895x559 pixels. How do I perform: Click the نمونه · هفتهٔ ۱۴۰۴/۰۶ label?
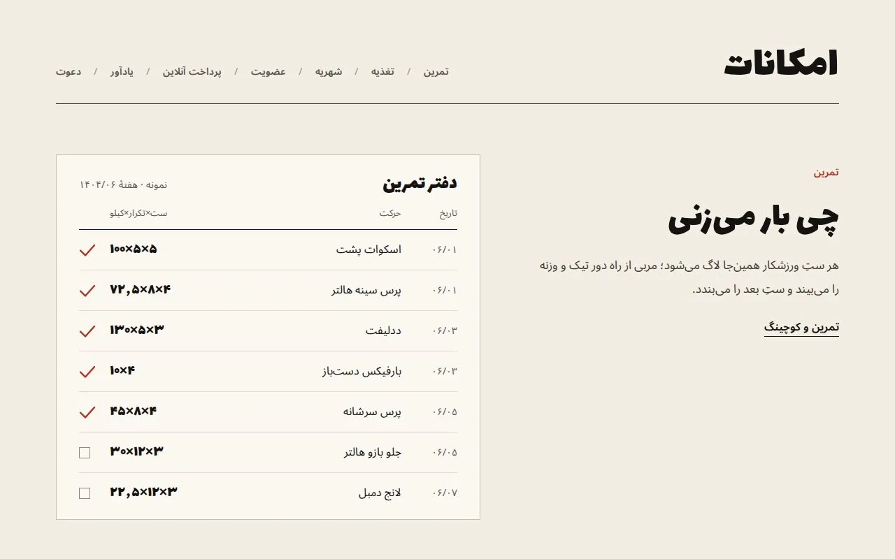point(123,185)
